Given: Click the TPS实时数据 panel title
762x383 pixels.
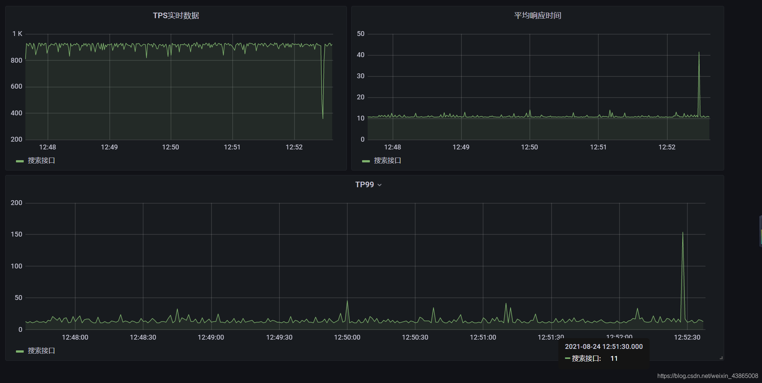Looking at the screenshot, I should (x=176, y=16).
